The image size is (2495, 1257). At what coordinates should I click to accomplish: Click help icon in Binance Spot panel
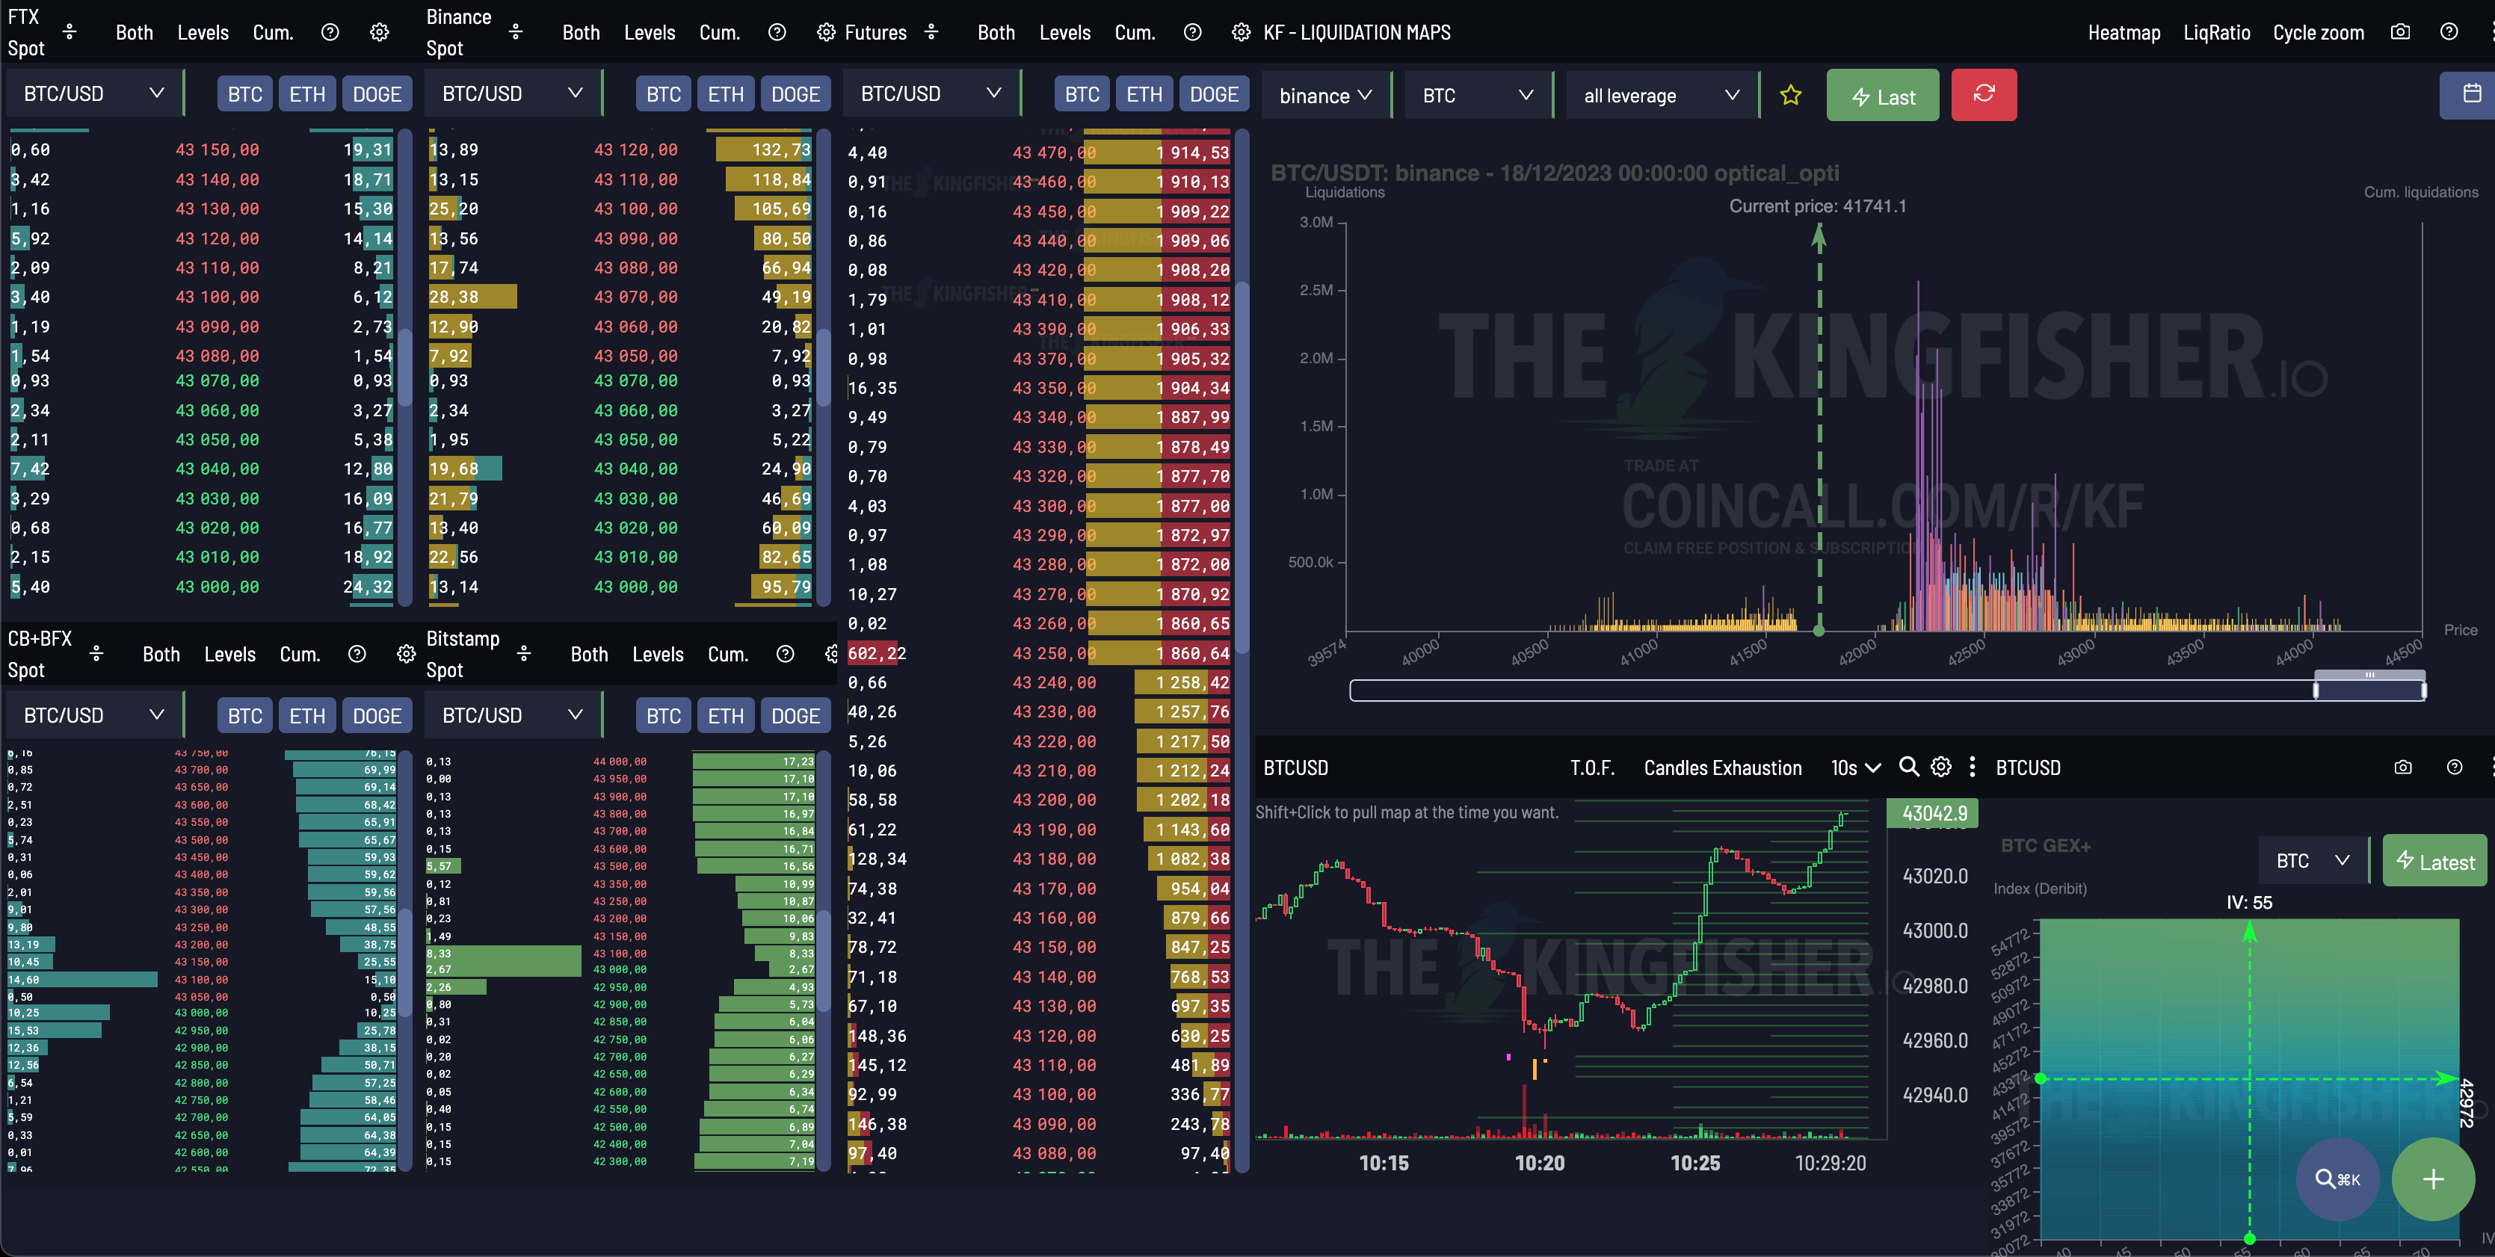[776, 32]
